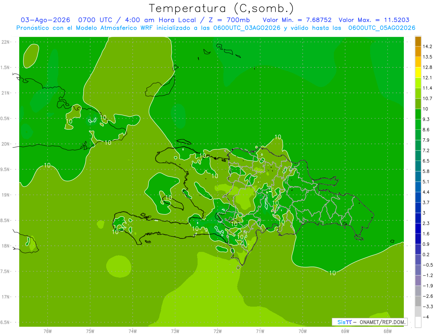Click the "8.6" colorbar value

(x=426, y=130)
